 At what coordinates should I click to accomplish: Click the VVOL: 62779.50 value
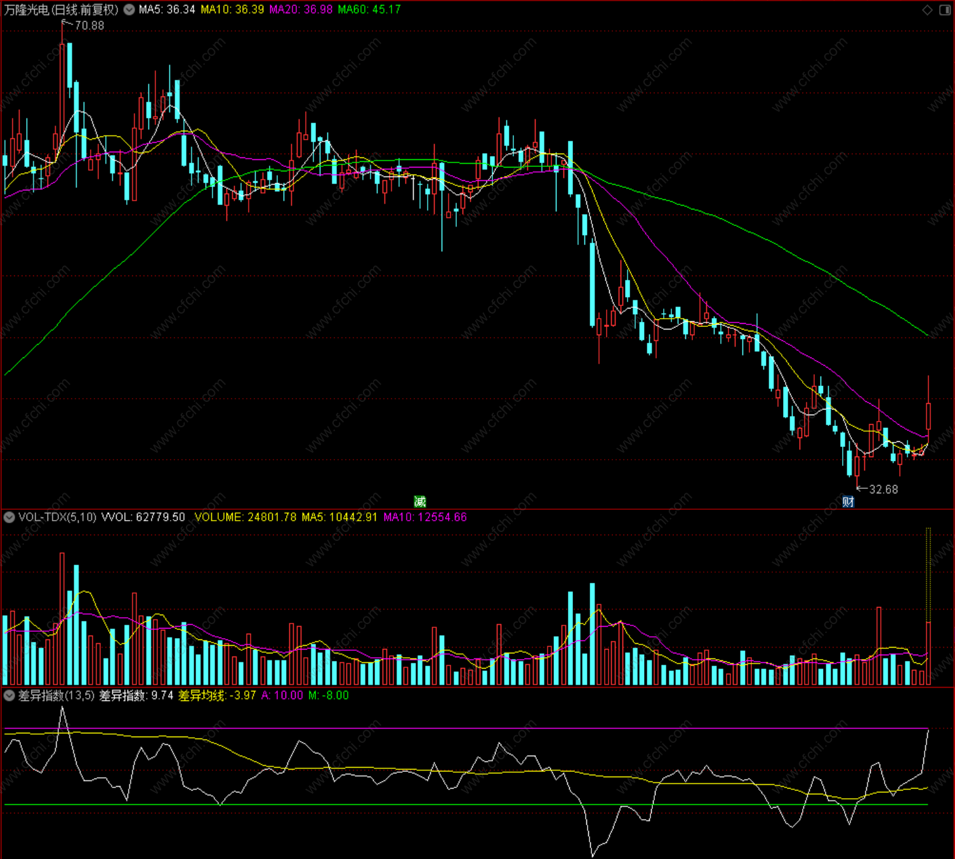(143, 517)
